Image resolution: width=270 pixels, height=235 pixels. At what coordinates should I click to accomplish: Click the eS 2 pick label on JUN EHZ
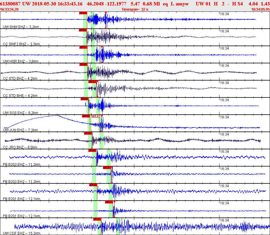(x=96, y=116)
